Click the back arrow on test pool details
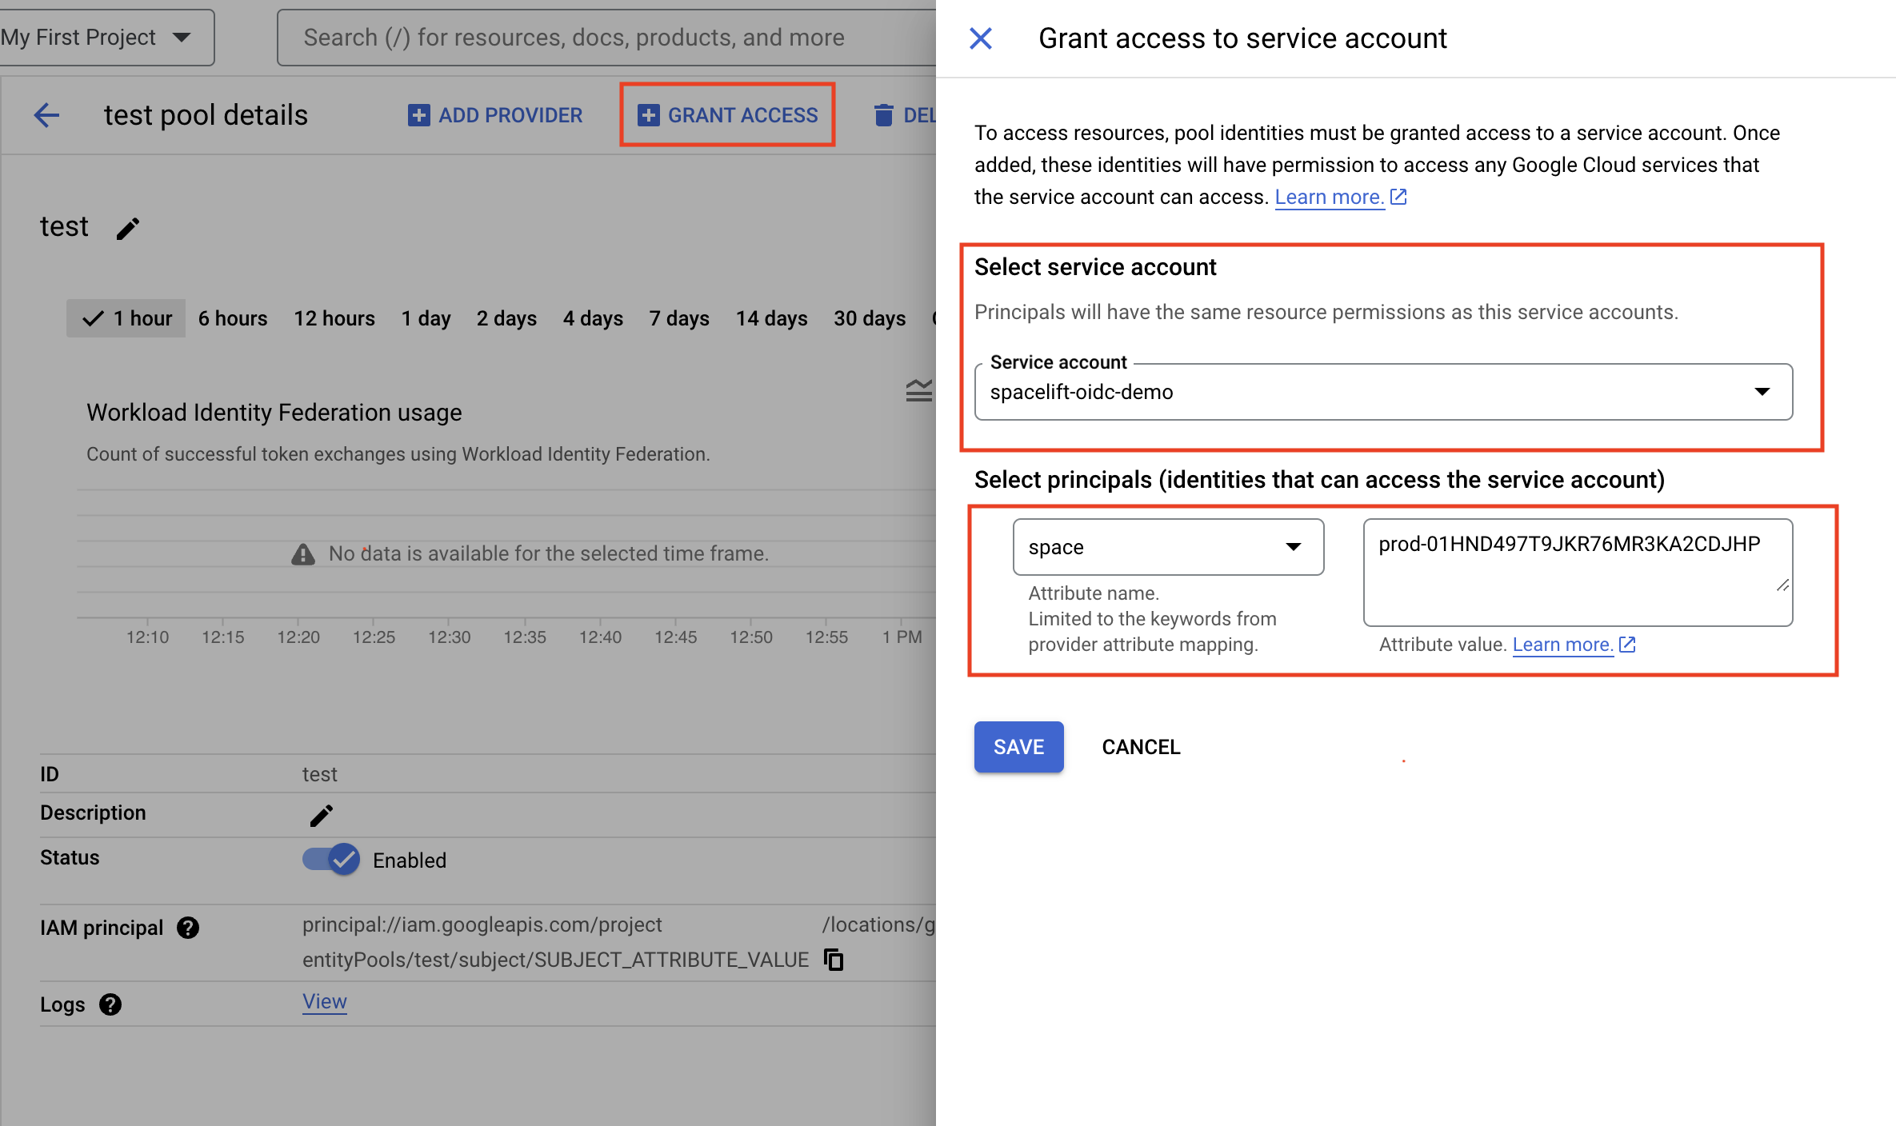 pyautogui.click(x=46, y=114)
